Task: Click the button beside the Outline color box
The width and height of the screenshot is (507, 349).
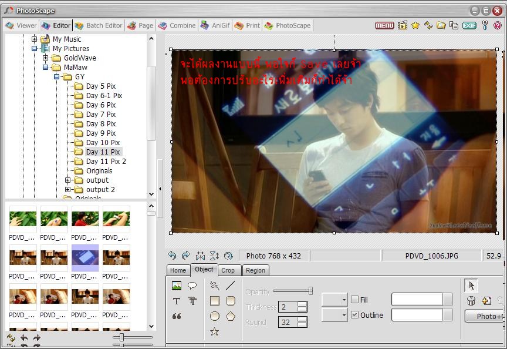Action: coord(448,315)
